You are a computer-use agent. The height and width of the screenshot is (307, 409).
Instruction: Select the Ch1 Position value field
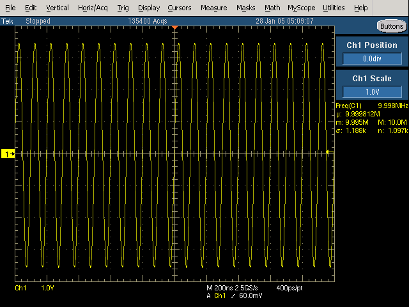pyautogui.click(x=372, y=58)
